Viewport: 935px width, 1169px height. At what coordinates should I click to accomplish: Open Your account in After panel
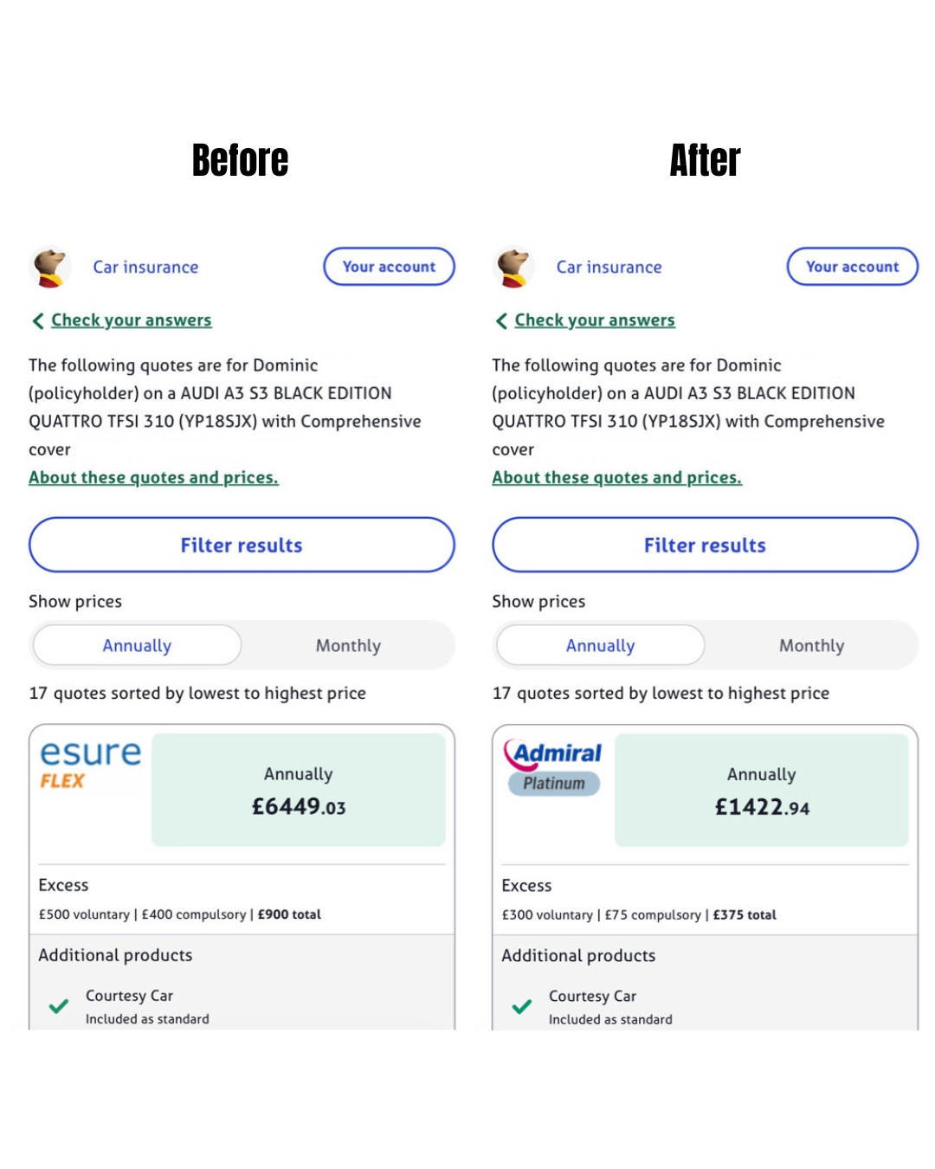point(852,267)
